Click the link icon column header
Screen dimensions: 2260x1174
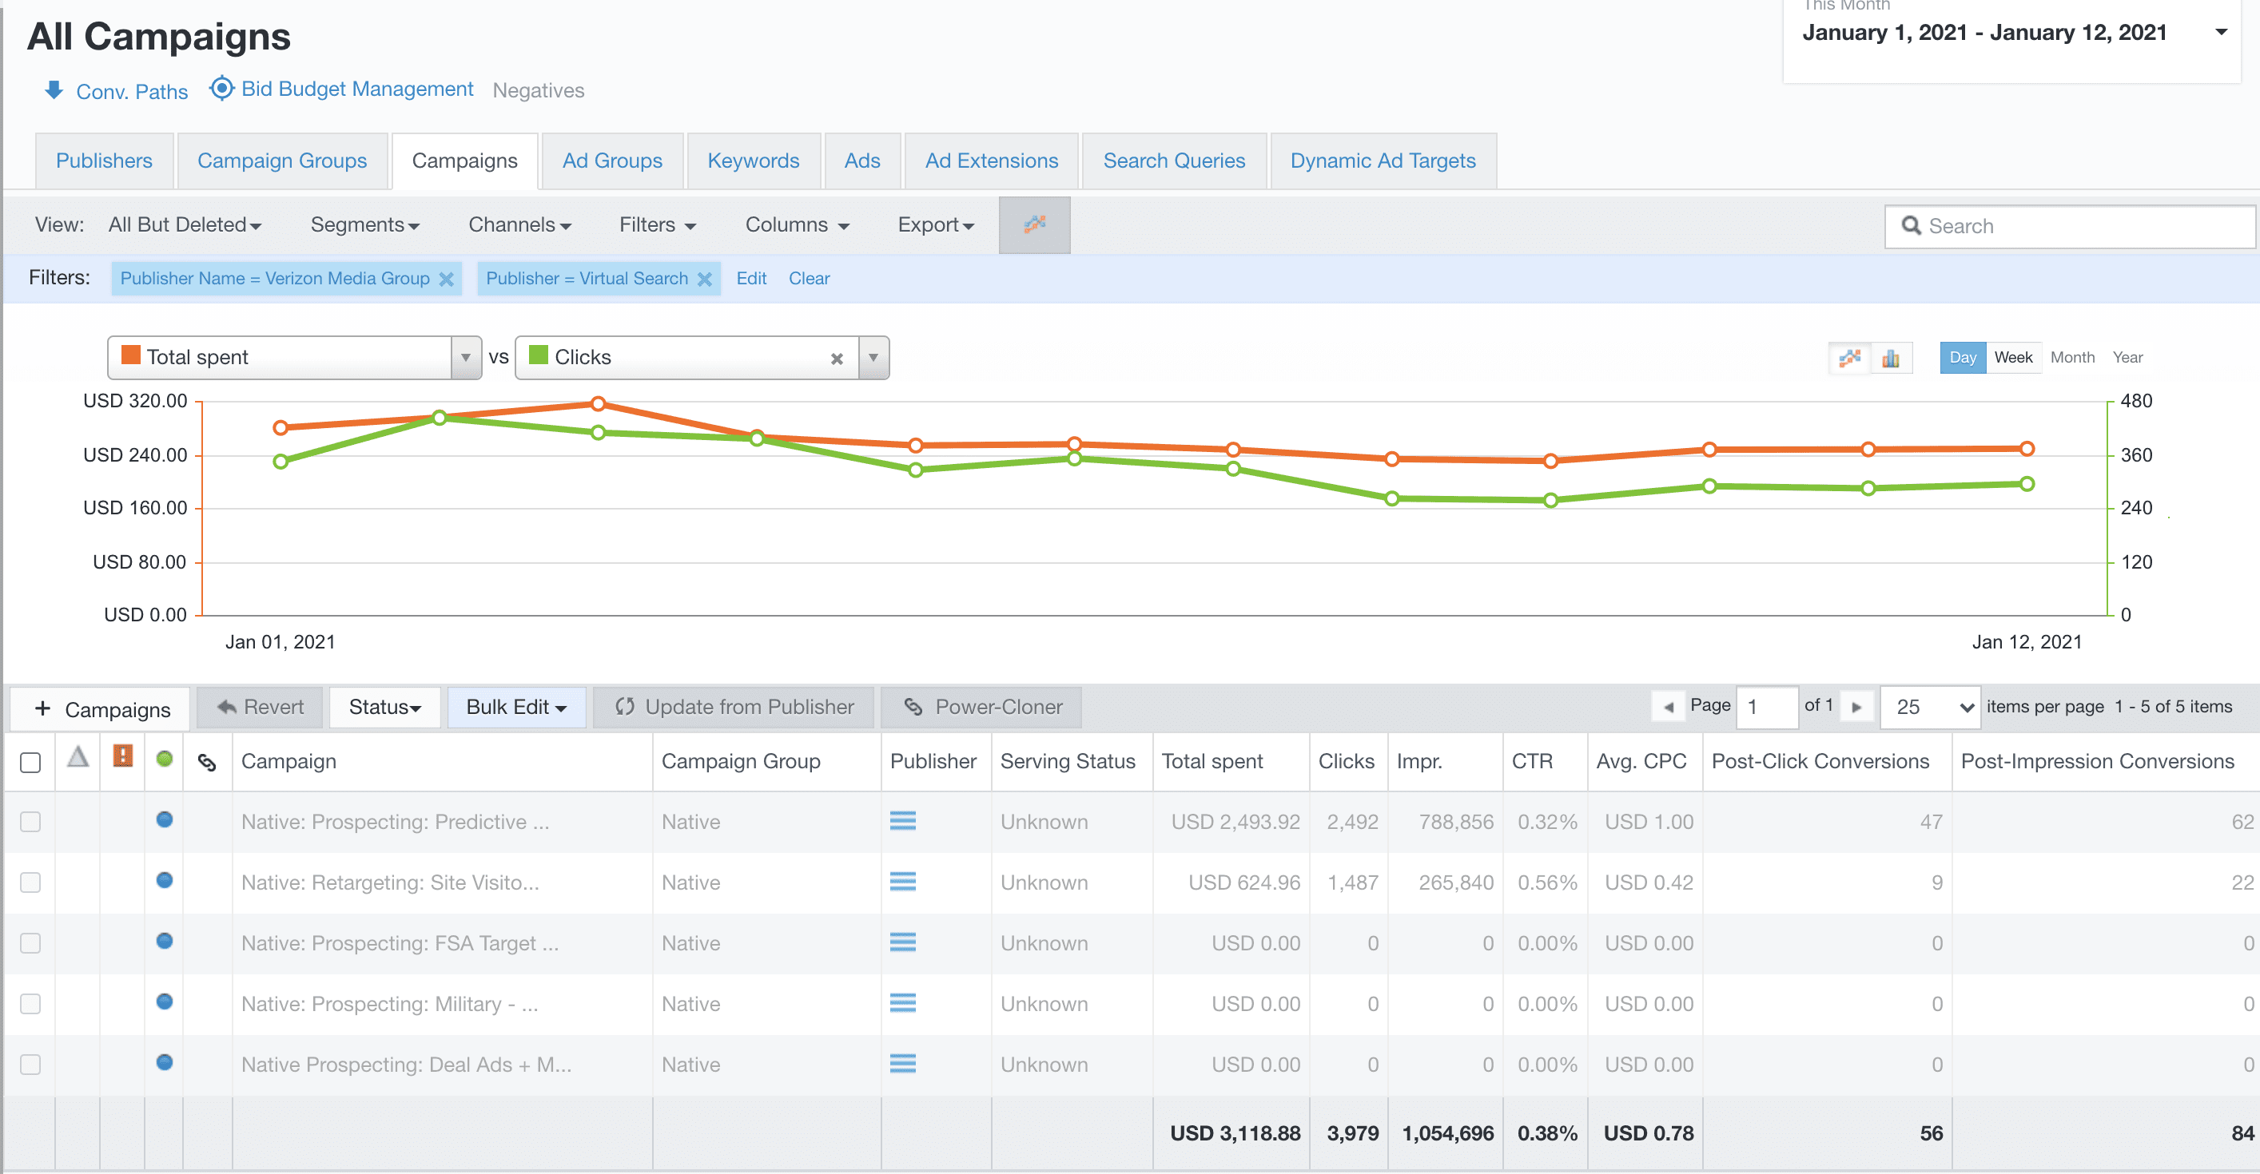[x=207, y=762]
